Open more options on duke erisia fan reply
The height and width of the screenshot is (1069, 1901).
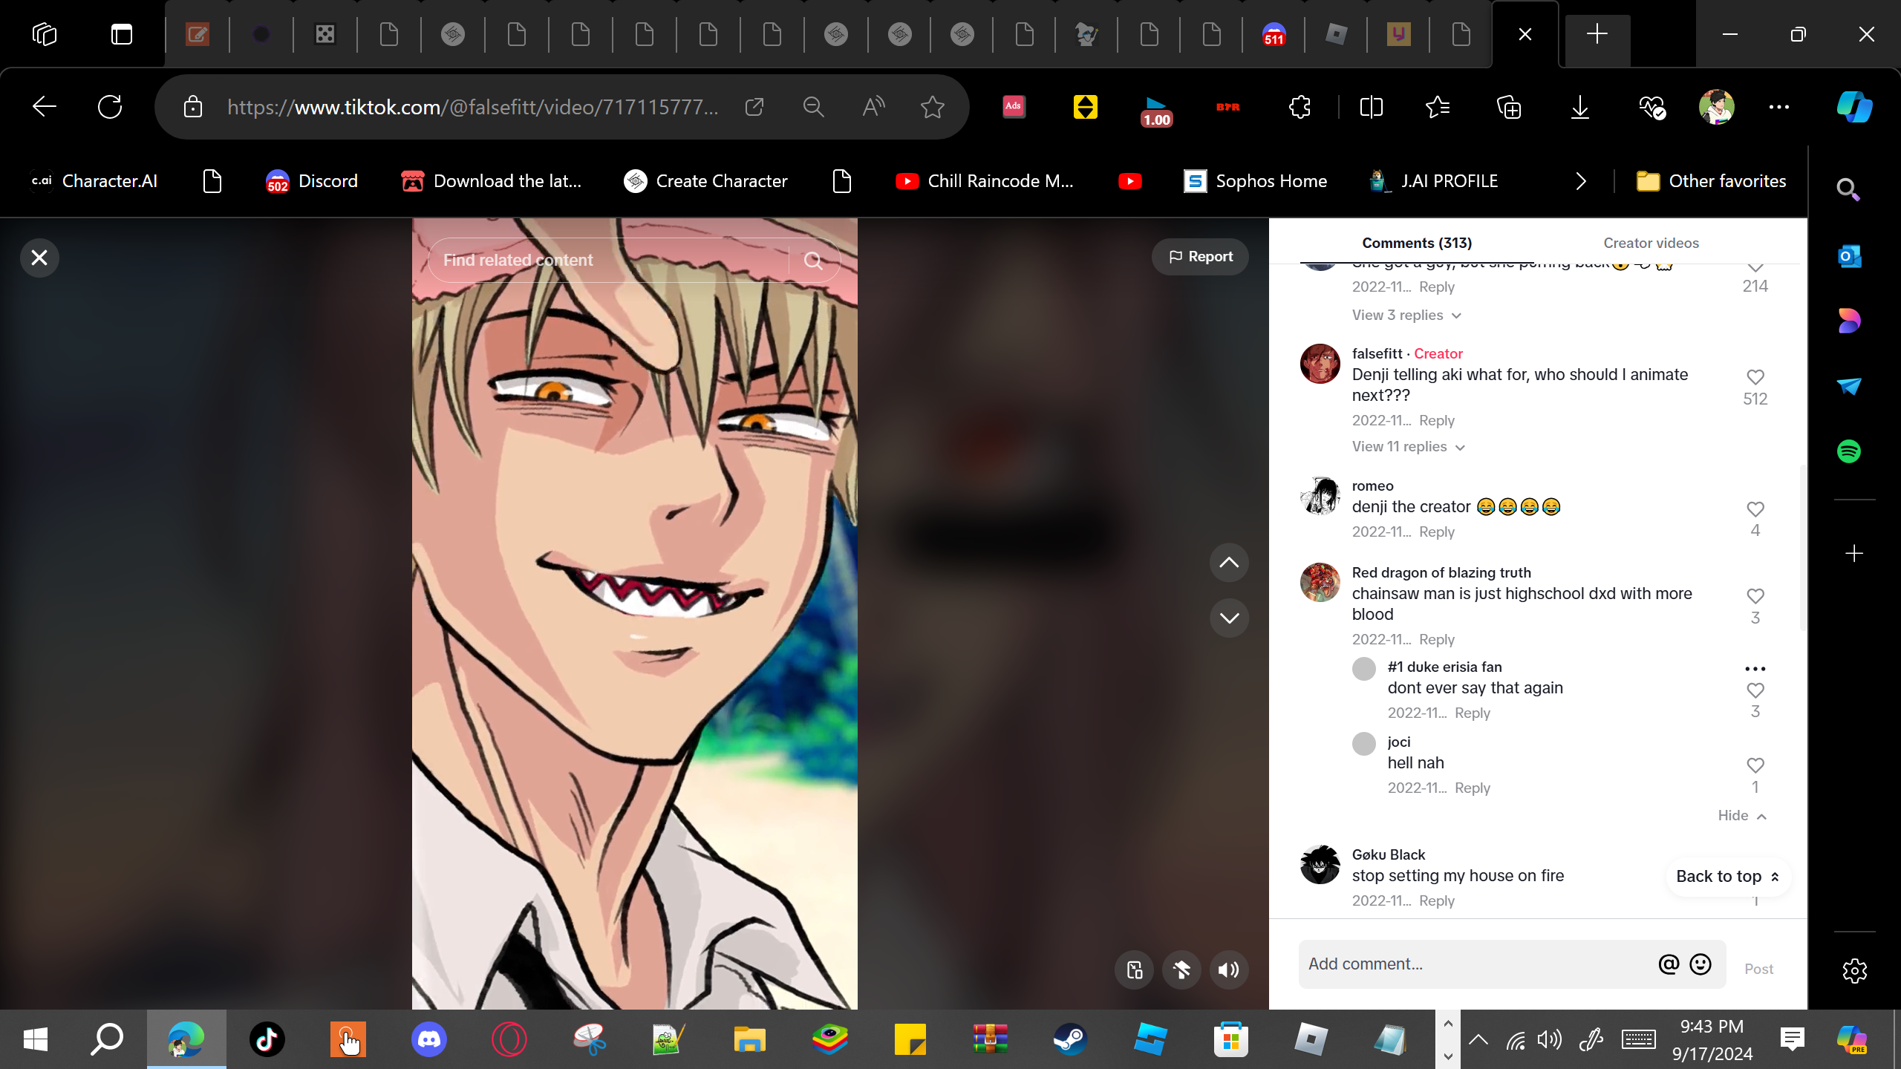[1755, 669]
